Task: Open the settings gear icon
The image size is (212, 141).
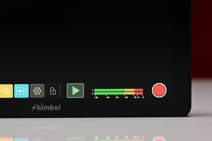Action: click(x=37, y=91)
